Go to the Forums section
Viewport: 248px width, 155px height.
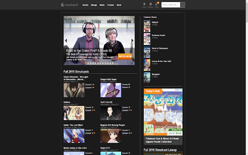pos(110,5)
